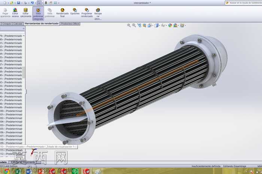Image resolution: width=262 pixels, height=174 pixels.
Task: Click the Select cursor tool icon
Action: 39,3
